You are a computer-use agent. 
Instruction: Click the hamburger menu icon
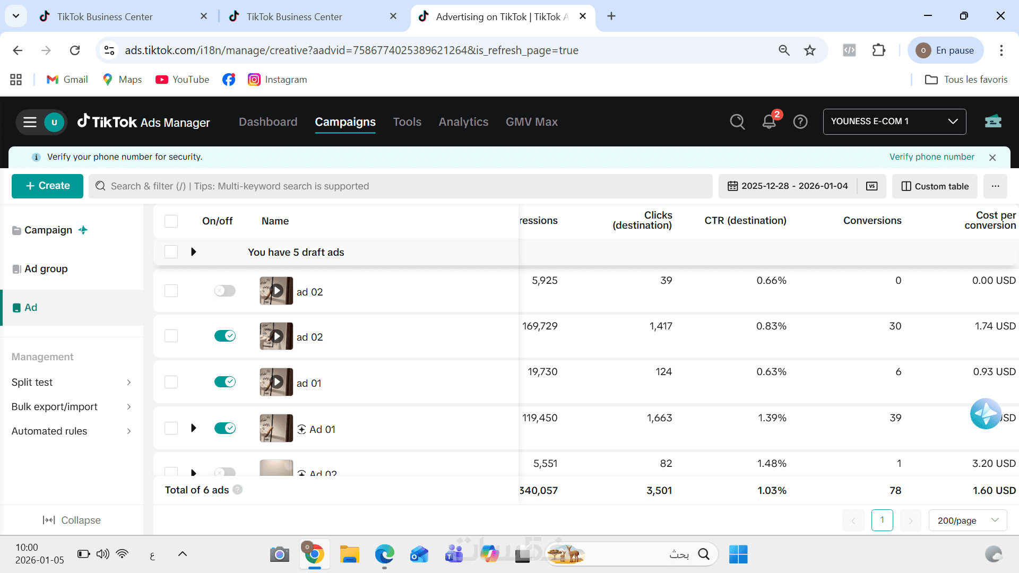[30, 122]
